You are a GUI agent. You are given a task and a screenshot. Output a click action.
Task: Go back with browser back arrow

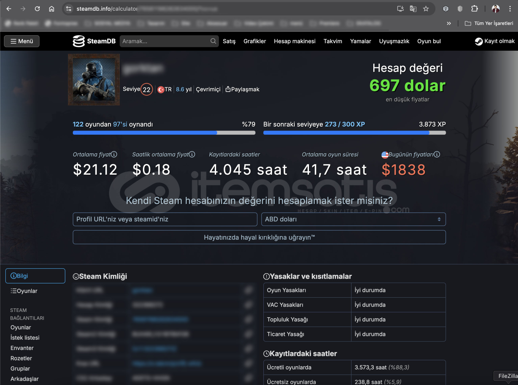click(9, 9)
